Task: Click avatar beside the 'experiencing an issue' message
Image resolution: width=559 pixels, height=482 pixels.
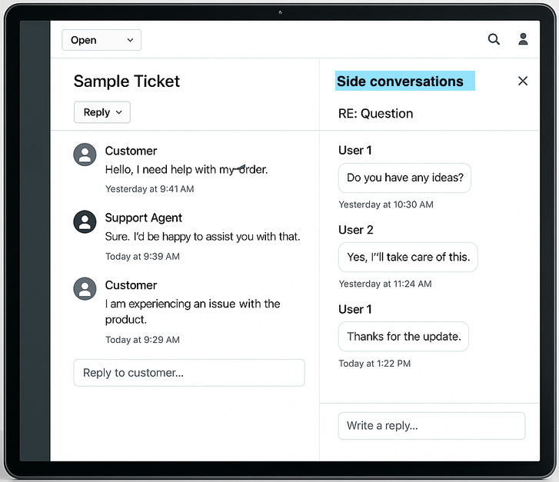Action: [85, 289]
